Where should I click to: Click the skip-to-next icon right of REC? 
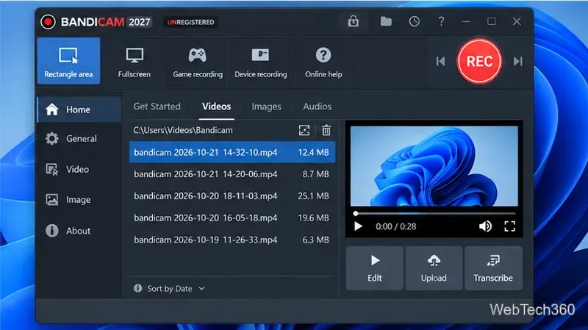point(518,61)
